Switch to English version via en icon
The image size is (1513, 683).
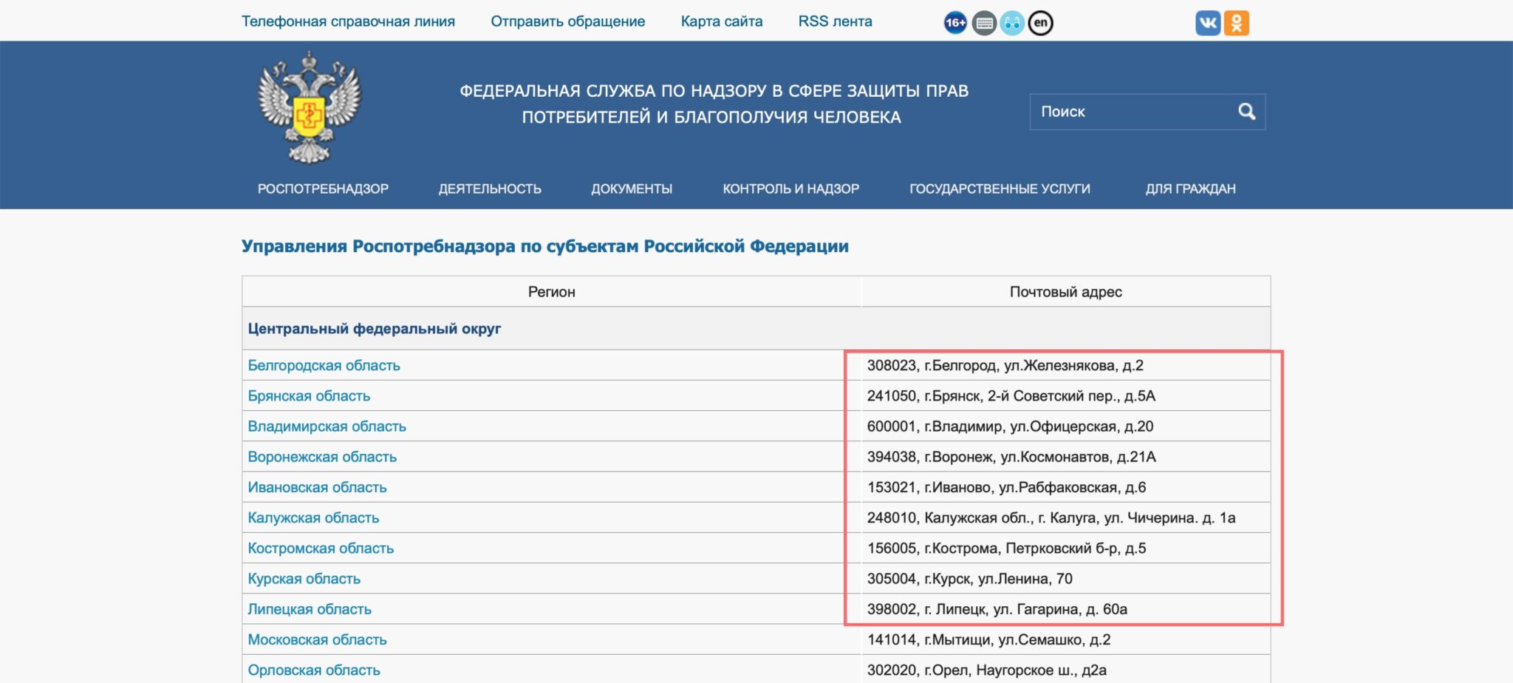pos(1040,23)
